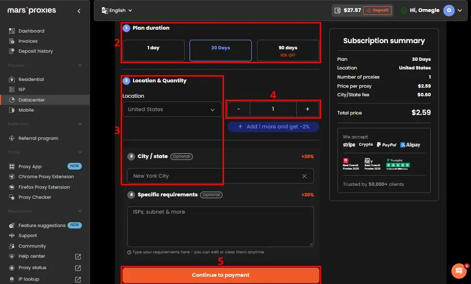Click the Omegle user avatar
The height and width of the screenshot is (284, 471).
(449, 11)
